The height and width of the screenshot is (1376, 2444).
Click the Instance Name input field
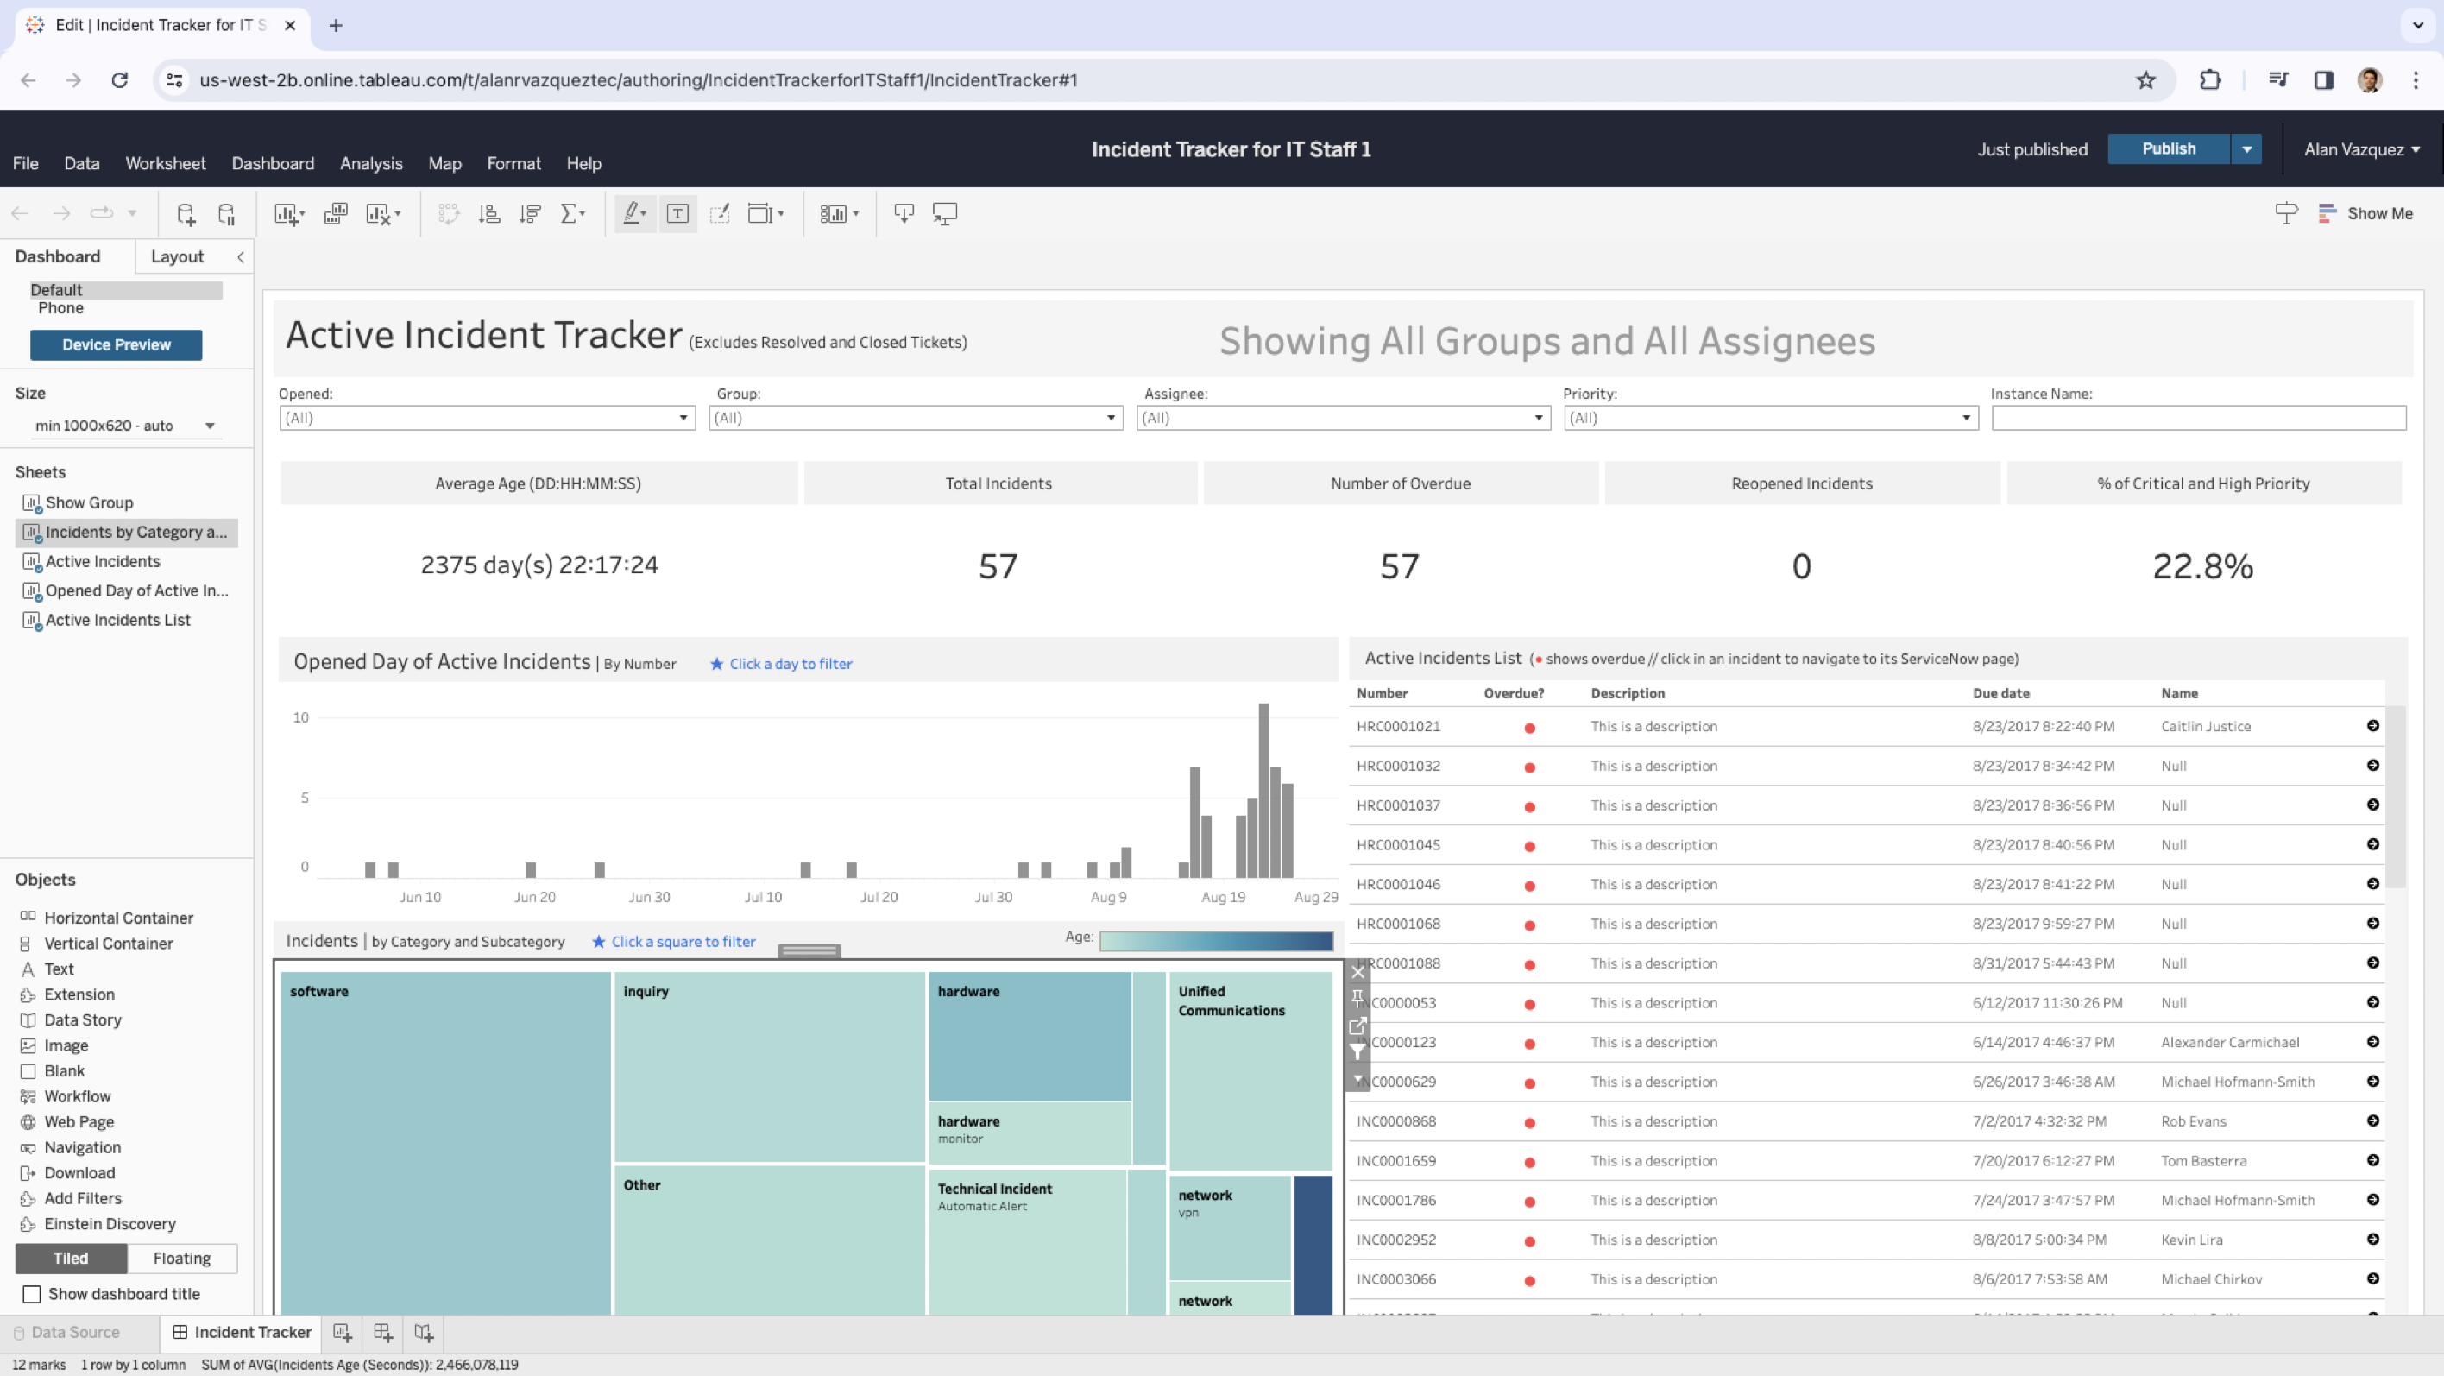[2198, 418]
